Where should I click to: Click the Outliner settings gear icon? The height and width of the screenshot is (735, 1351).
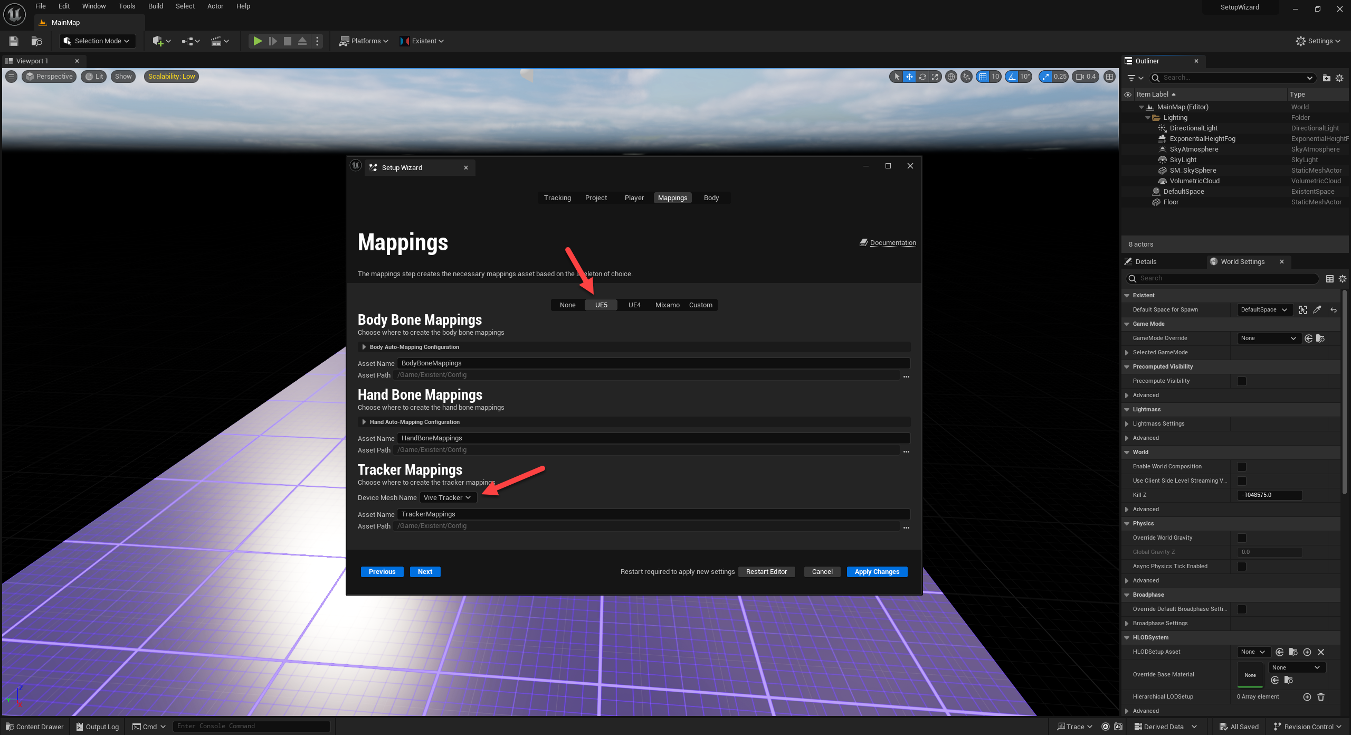[x=1339, y=78]
